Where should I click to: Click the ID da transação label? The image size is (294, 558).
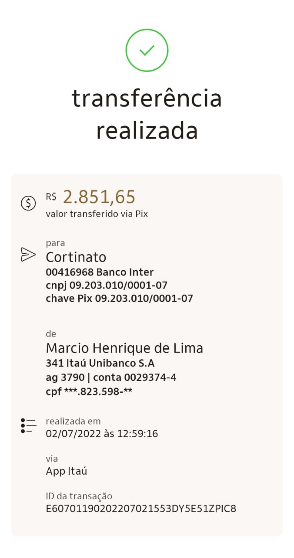(79, 496)
